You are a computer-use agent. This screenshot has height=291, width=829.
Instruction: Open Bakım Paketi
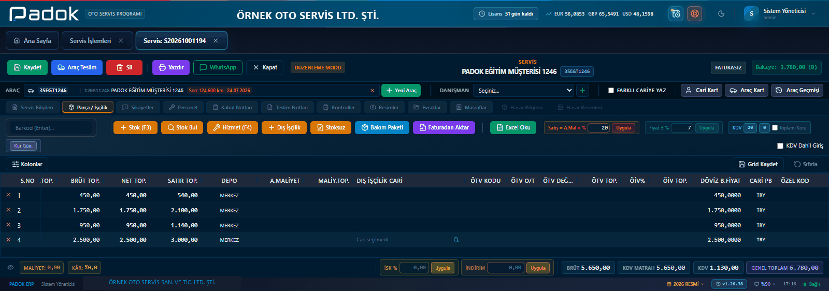coord(382,127)
